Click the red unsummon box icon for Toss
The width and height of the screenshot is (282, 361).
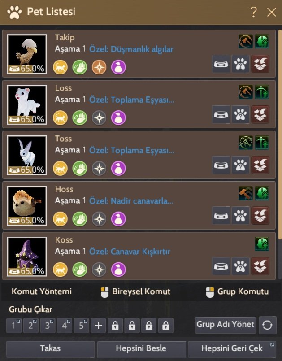260,165
